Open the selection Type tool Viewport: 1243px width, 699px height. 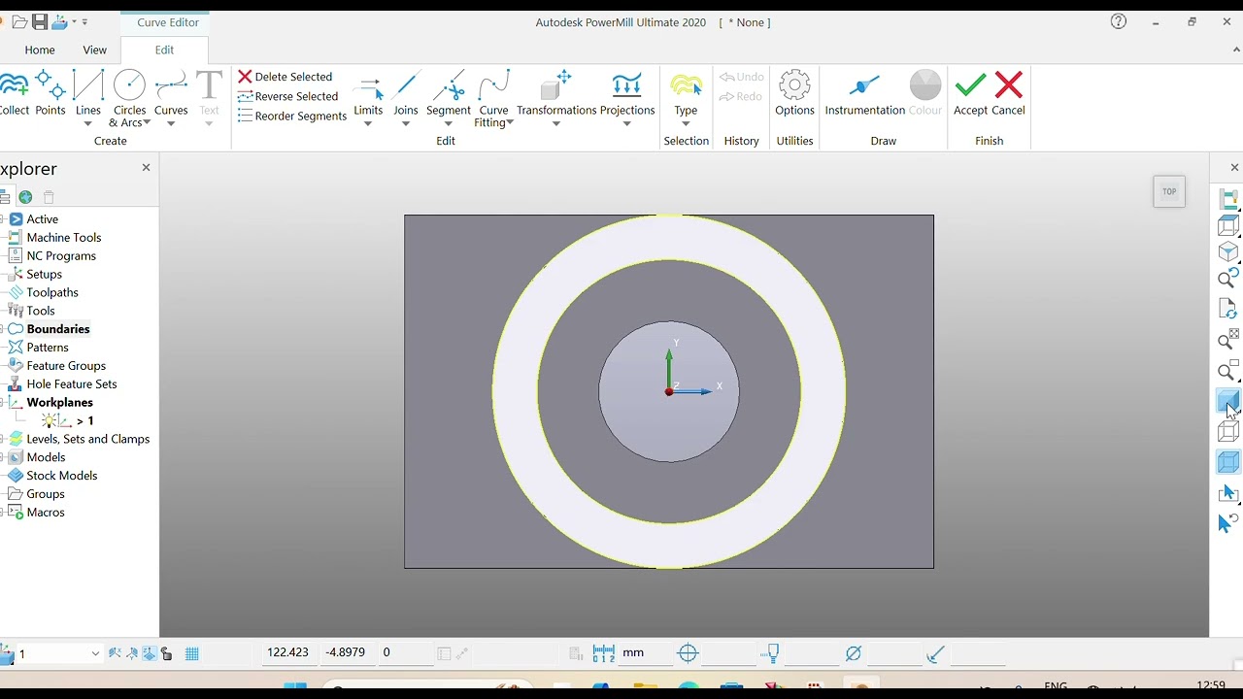687,93
